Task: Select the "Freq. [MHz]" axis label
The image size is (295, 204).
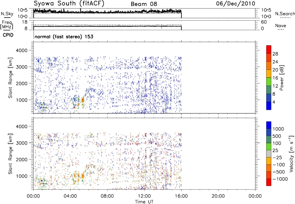Action: pyautogui.click(x=7, y=25)
